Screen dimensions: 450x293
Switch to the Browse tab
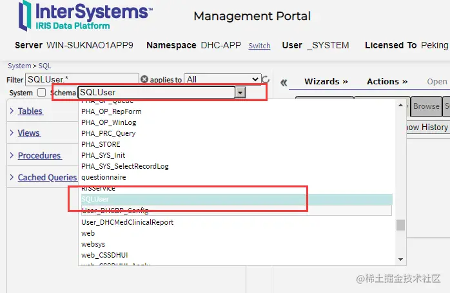coord(426,106)
